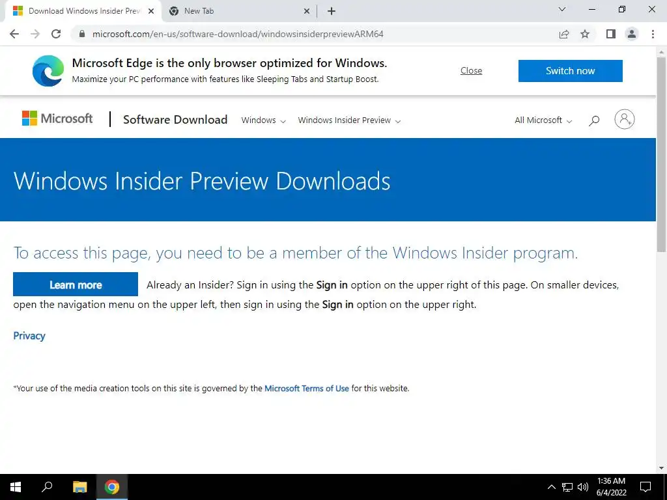Show hidden system tray icons
The height and width of the screenshot is (500, 667).
click(x=551, y=487)
